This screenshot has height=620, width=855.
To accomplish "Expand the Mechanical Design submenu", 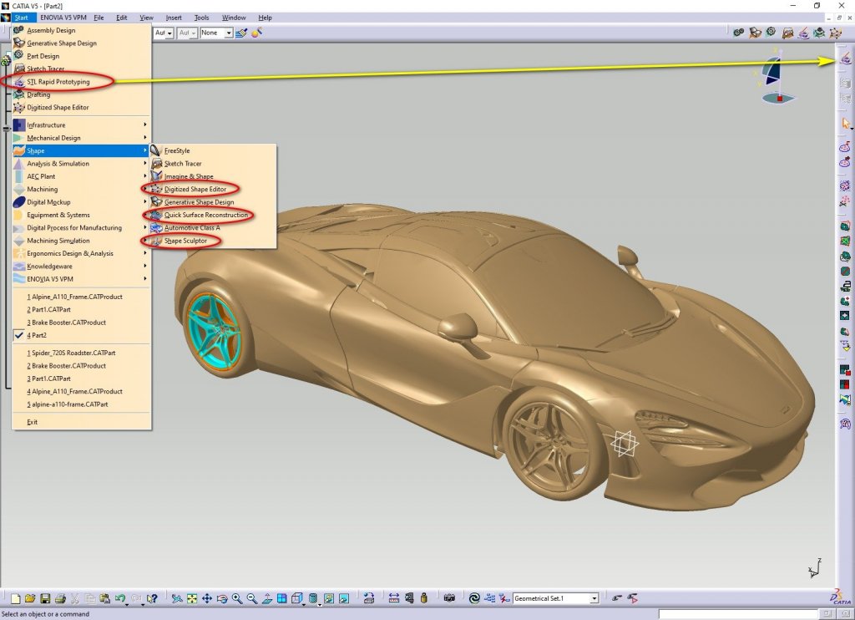I will pyautogui.click(x=54, y=138).
